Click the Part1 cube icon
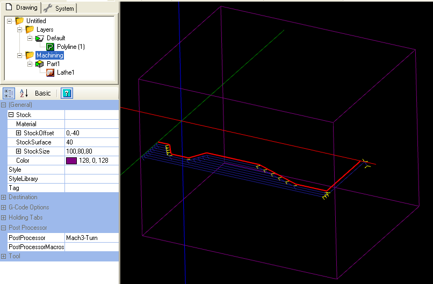 pos(40,64)
